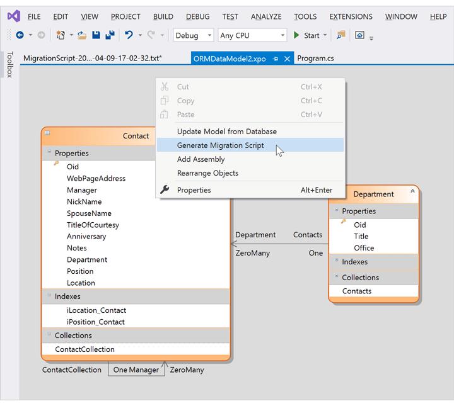Screen dimensions: 454x406
Task: Click the Cut scissors icon
Action: tap(165, 86)
